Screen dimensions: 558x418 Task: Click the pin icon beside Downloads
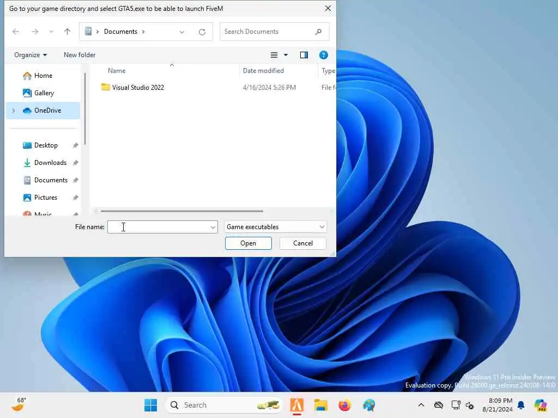75,162
